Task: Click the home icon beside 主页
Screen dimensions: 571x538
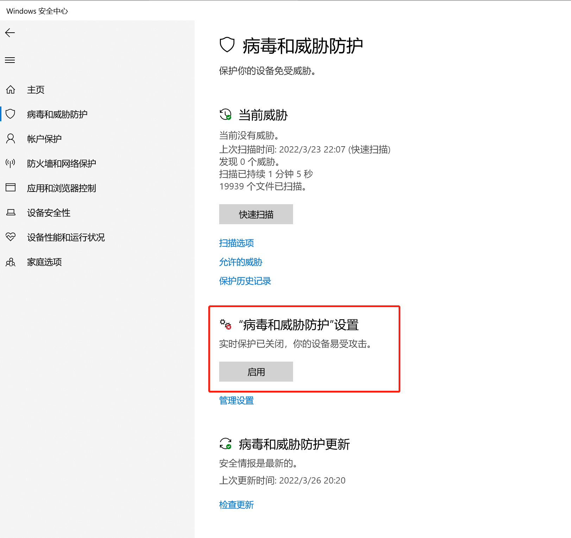Action: [x=11, y=90]
